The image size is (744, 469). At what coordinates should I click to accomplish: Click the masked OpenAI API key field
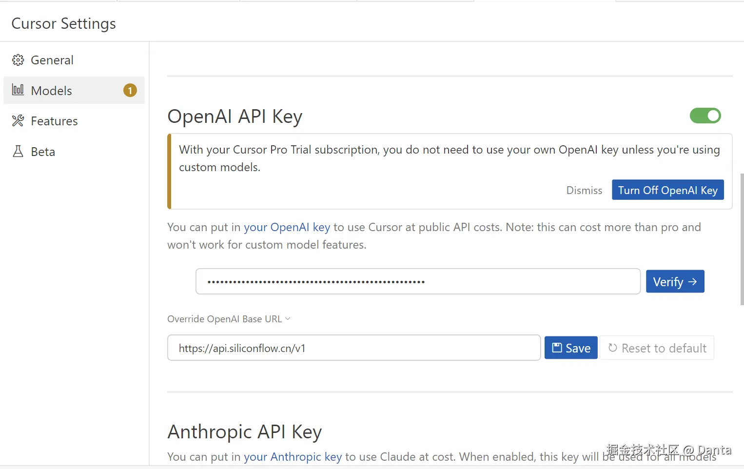[418, 281]
